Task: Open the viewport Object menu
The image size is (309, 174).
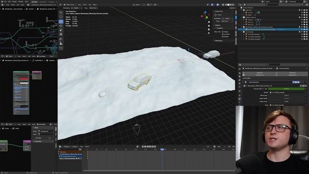Action: 95,5
